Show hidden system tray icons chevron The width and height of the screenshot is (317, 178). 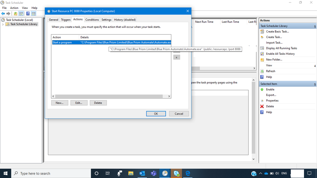click(261, 173)
